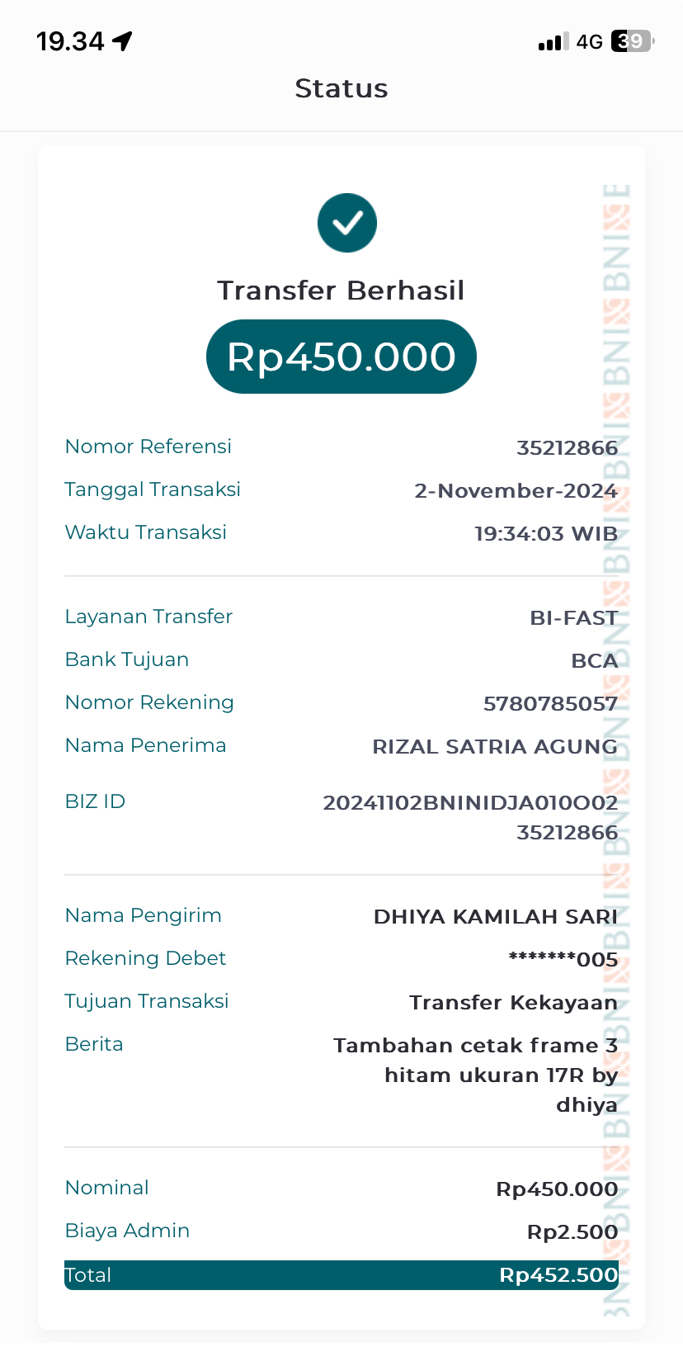Tap the BI-FAST transfer service value
This screenshot has height=1347, width=683.
coord(573,618)
